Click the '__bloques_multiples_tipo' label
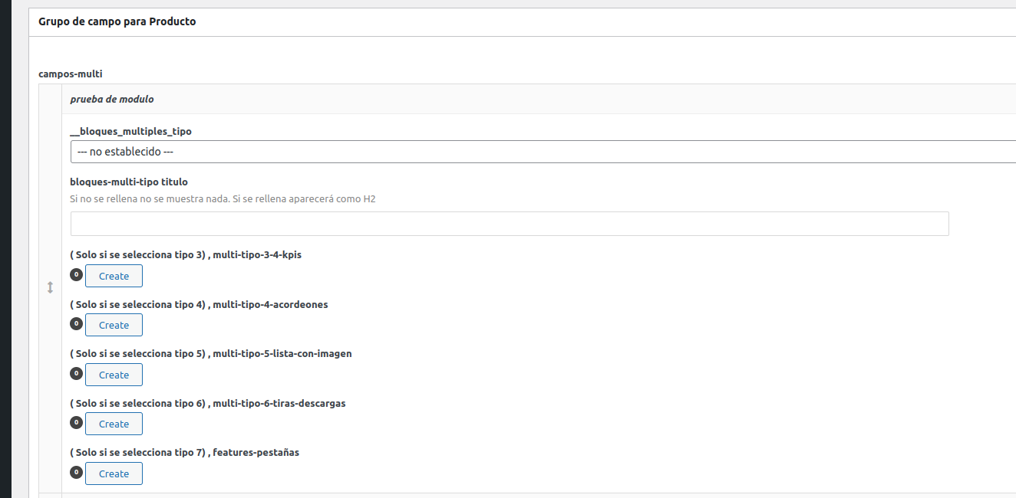This screenshot has height=498, width=1016. (130, 131)
